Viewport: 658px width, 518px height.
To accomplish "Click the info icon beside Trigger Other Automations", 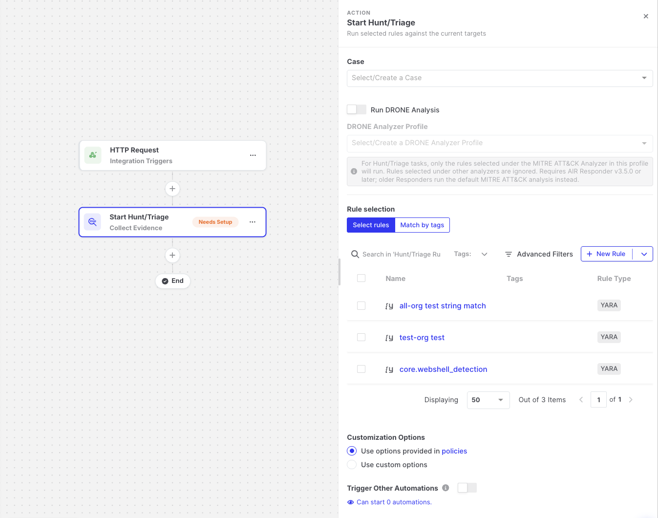I will click(446, 488).
